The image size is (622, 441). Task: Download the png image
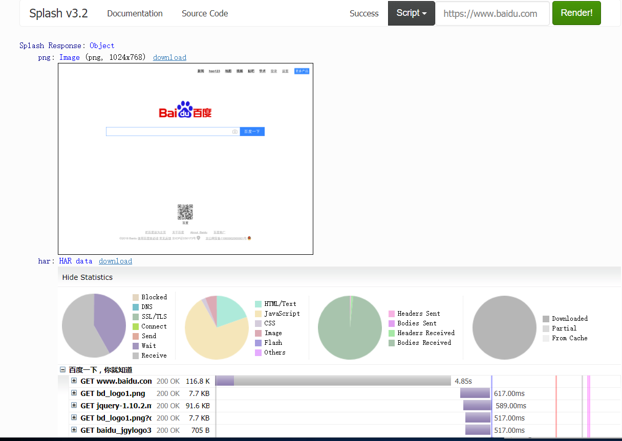click(169, 57)
